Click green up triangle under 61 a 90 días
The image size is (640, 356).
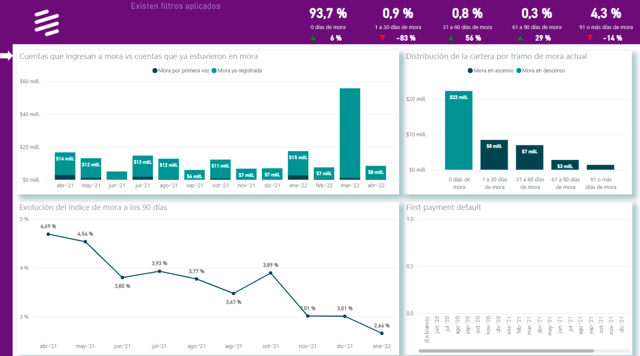[x=520, y=38]
